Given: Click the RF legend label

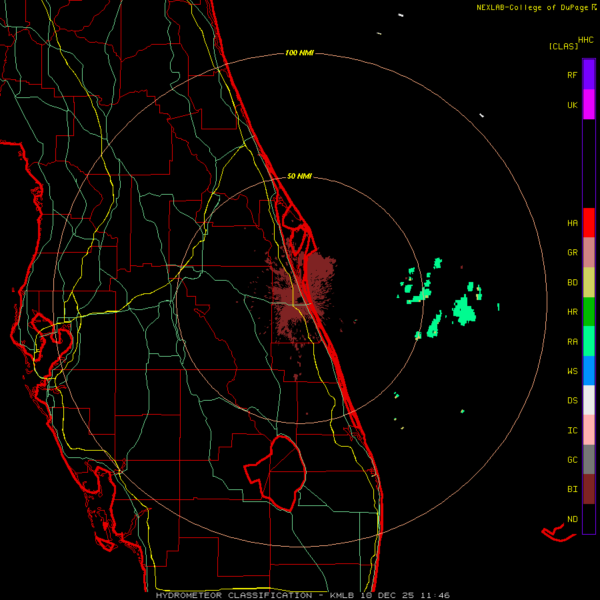Looking at the screenshot, I should pos(572,75).
